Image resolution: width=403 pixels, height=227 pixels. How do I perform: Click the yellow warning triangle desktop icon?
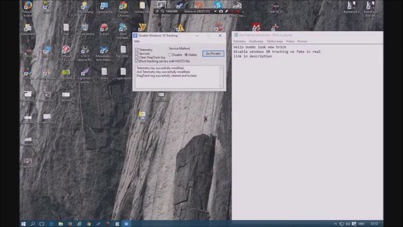point(181,27)
